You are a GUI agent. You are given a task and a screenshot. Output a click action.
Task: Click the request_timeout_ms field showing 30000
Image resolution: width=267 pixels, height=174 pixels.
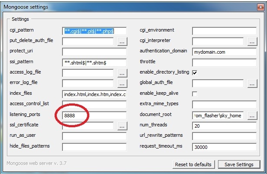(x=225, y=147)
